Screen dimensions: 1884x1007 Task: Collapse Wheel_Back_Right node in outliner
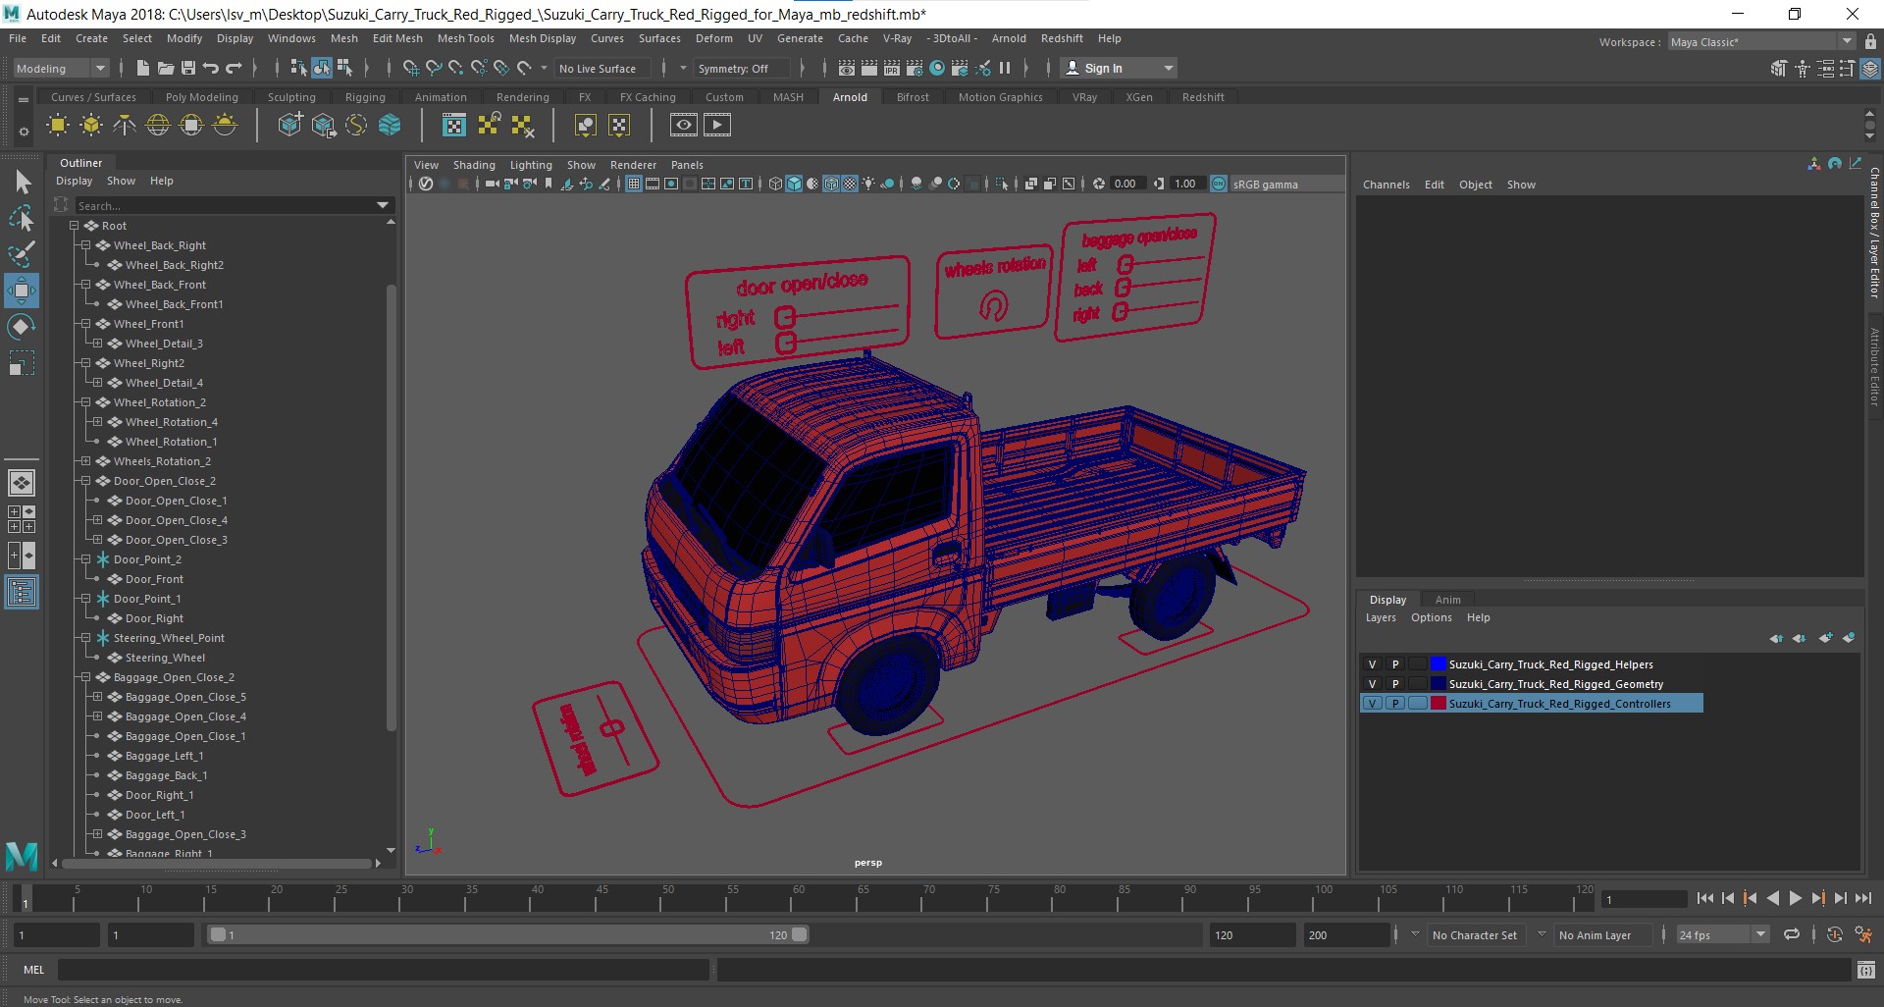(x=85, y=245)
